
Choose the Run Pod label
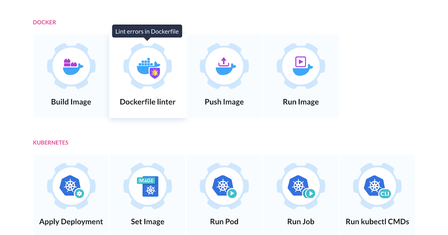tap(224, 222)
